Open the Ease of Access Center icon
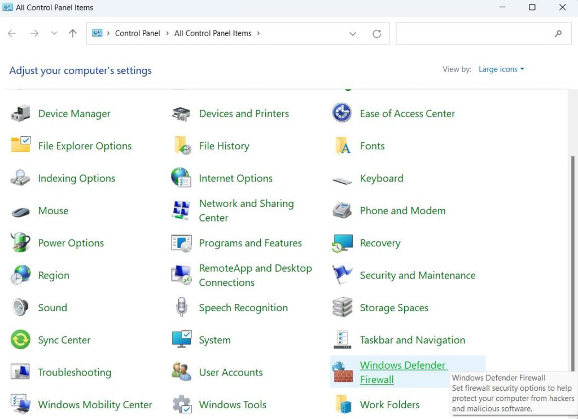 (342, 113)
